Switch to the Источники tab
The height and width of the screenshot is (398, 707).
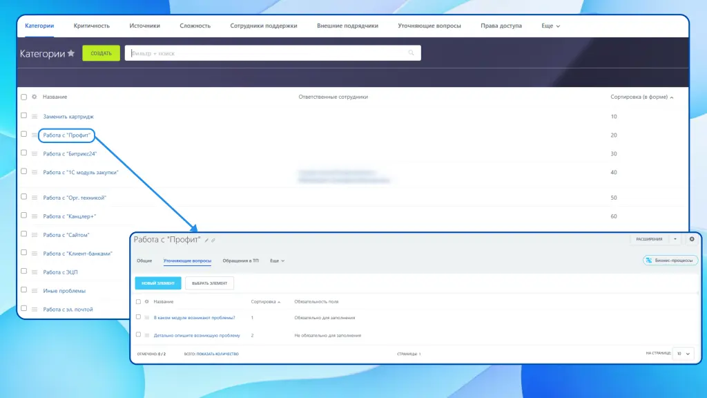(x=145, y=26)
